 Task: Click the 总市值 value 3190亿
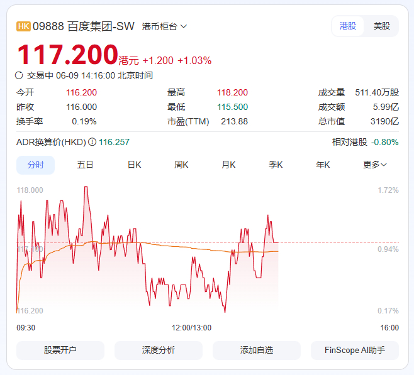click(384, 121)
